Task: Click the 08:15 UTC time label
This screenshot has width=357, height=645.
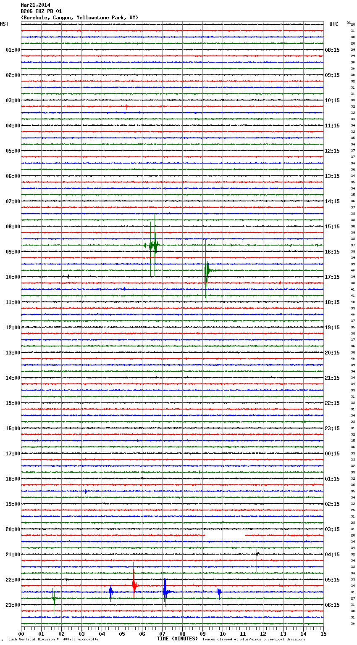Action: click(x=332, y=50)
